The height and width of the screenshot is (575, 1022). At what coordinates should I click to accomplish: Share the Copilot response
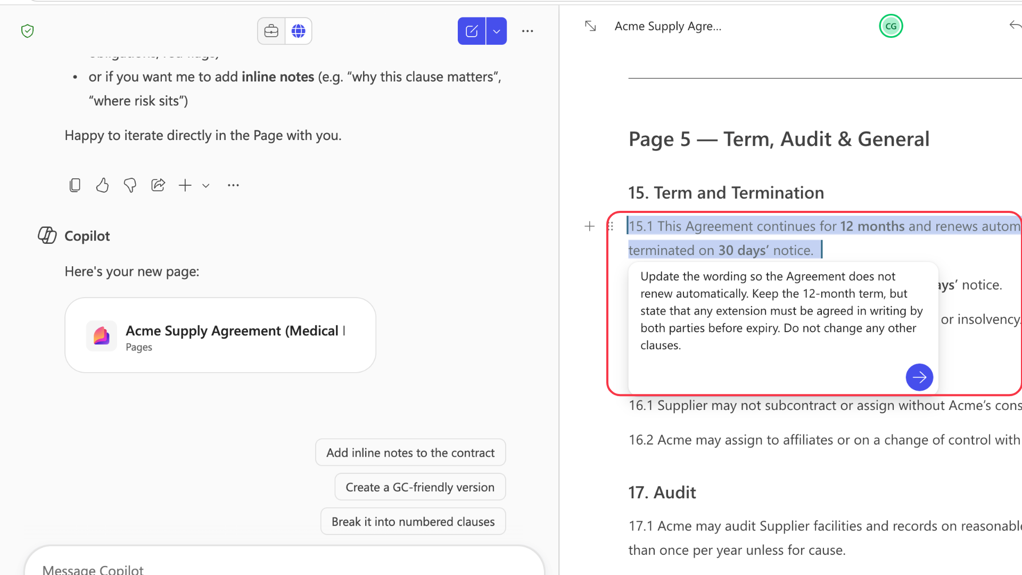(158, 185)
